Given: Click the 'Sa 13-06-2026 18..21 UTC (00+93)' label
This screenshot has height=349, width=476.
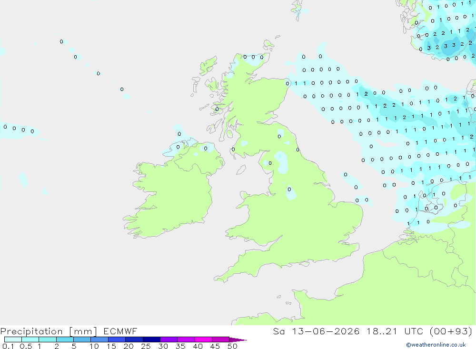Looking at the screenshot, I should pyautogui.click(x=373, y=331).
